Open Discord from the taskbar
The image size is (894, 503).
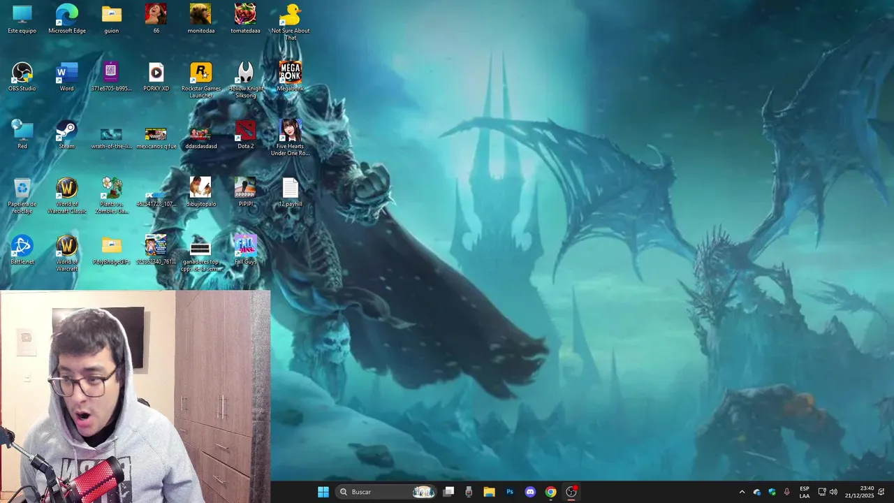(530, 492)
